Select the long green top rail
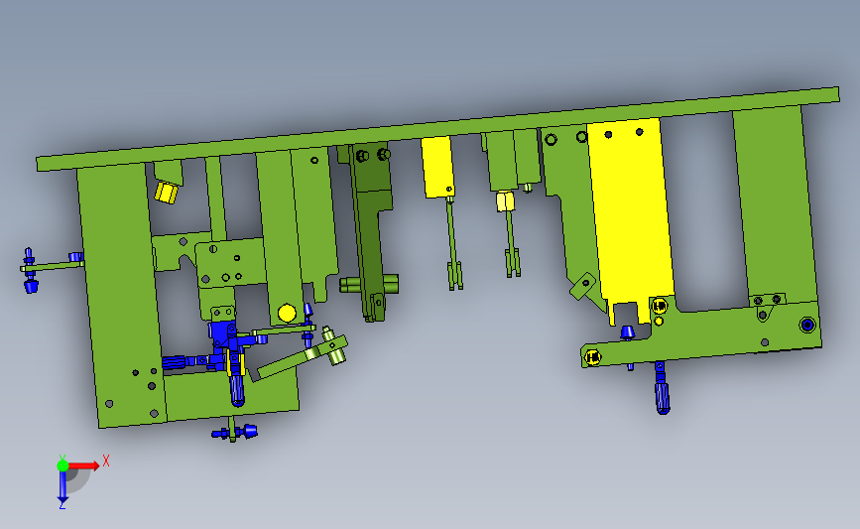 click(437, 129)
